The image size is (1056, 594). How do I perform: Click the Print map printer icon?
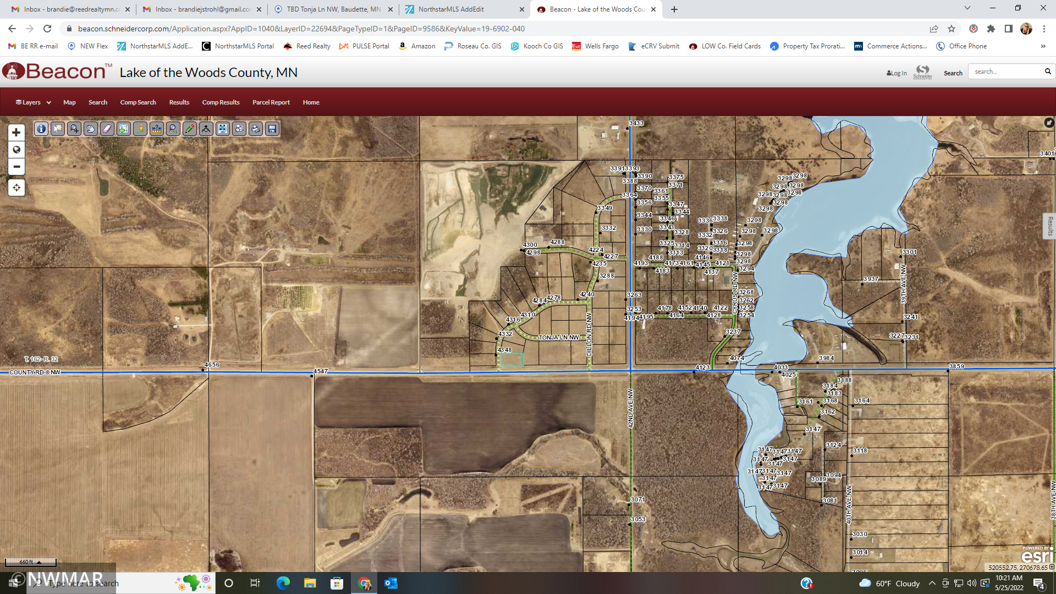tap(256, 129)
